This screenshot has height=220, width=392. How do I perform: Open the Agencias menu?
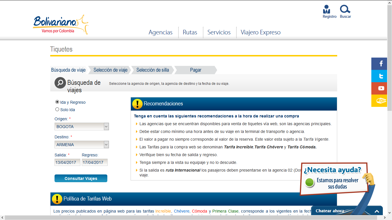click(x=160, y=32)
